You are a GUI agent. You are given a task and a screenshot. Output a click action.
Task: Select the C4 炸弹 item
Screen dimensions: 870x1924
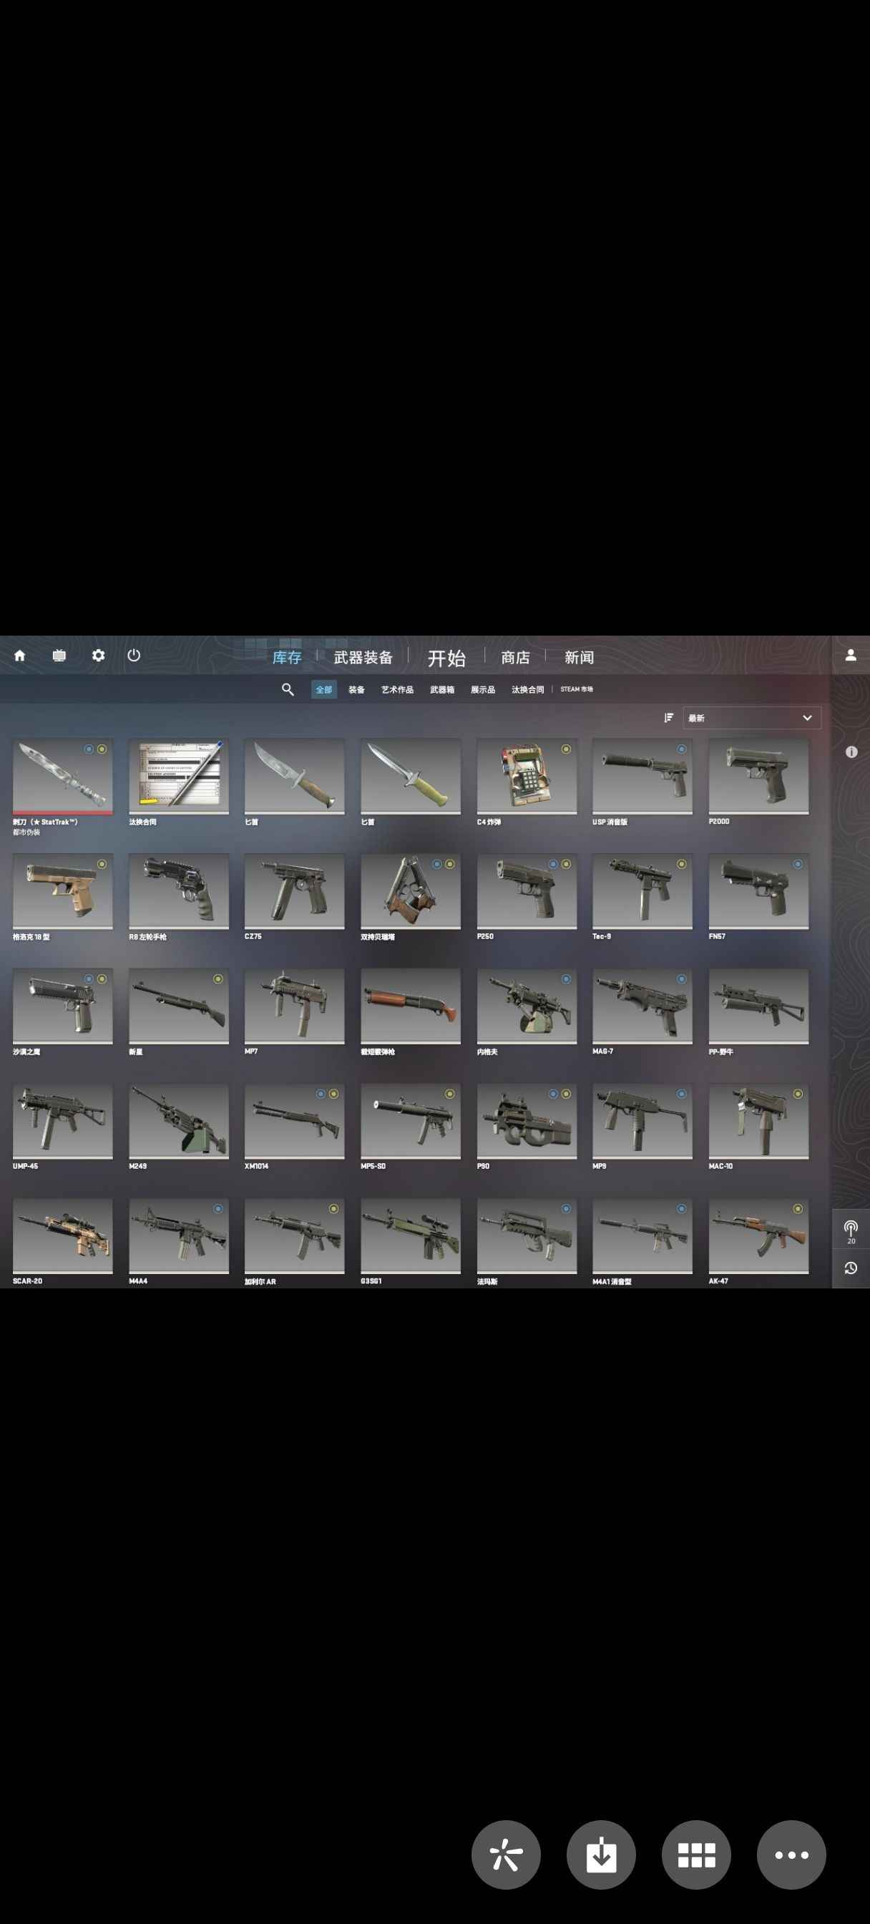(x=527, y=782)
